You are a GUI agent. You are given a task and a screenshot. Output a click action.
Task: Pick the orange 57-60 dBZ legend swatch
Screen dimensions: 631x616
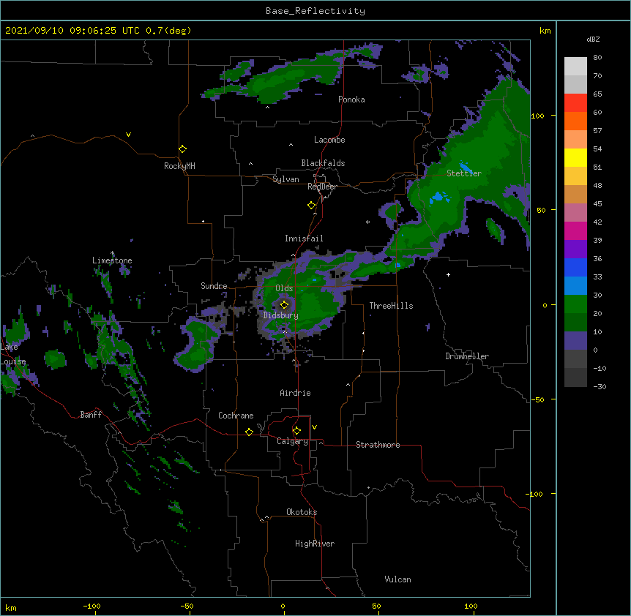click(575, 121)
